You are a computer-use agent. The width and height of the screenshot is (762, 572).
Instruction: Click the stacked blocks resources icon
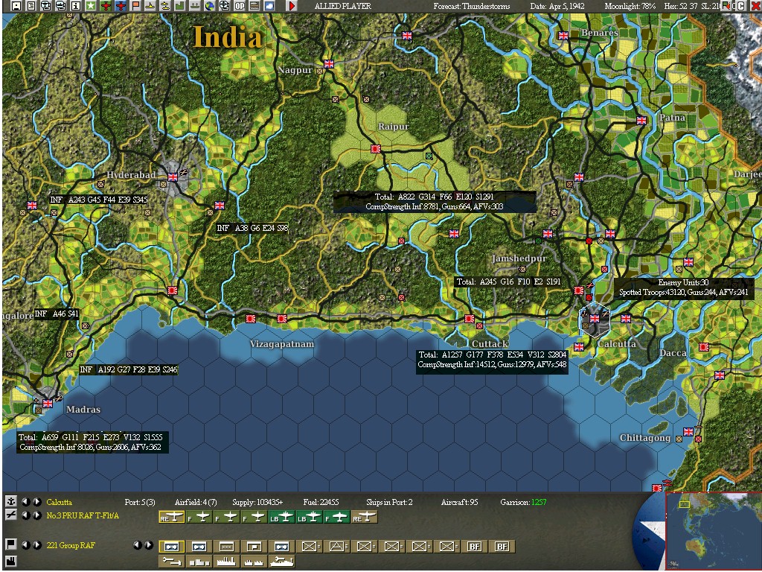pyautogui.click(x=199, y=562)
